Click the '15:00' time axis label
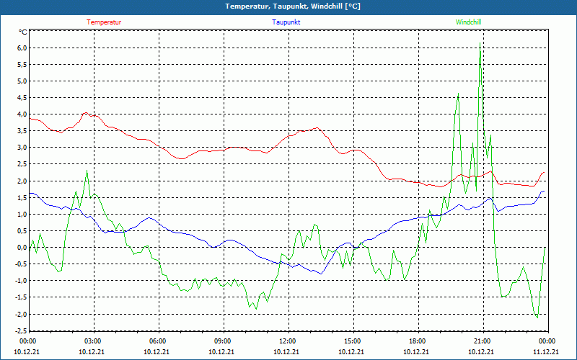Screen dimensions: 577x360 tap(352, 341)
